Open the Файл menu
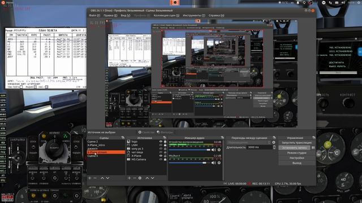Viewport: 362px width, 203px height. tap(94, 15)
